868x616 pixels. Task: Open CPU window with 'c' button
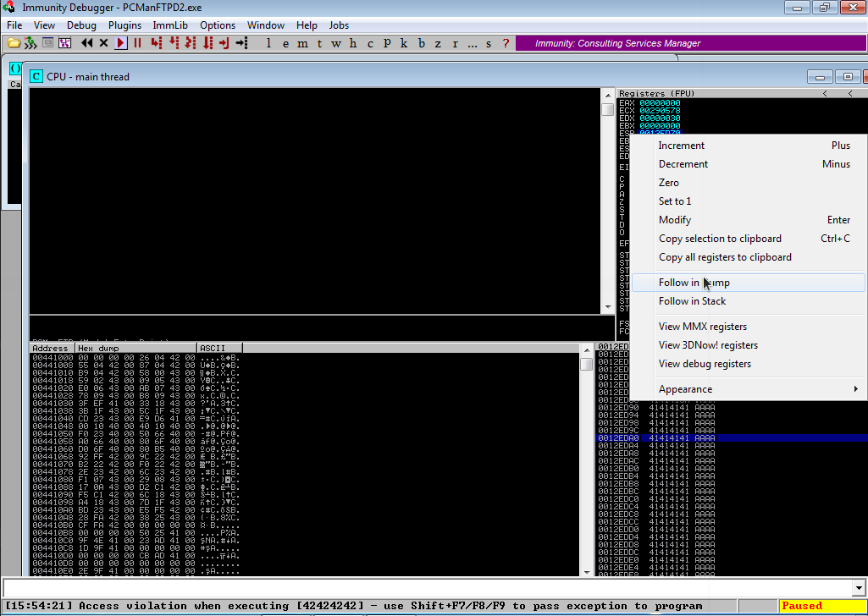(x=370, y=43)
